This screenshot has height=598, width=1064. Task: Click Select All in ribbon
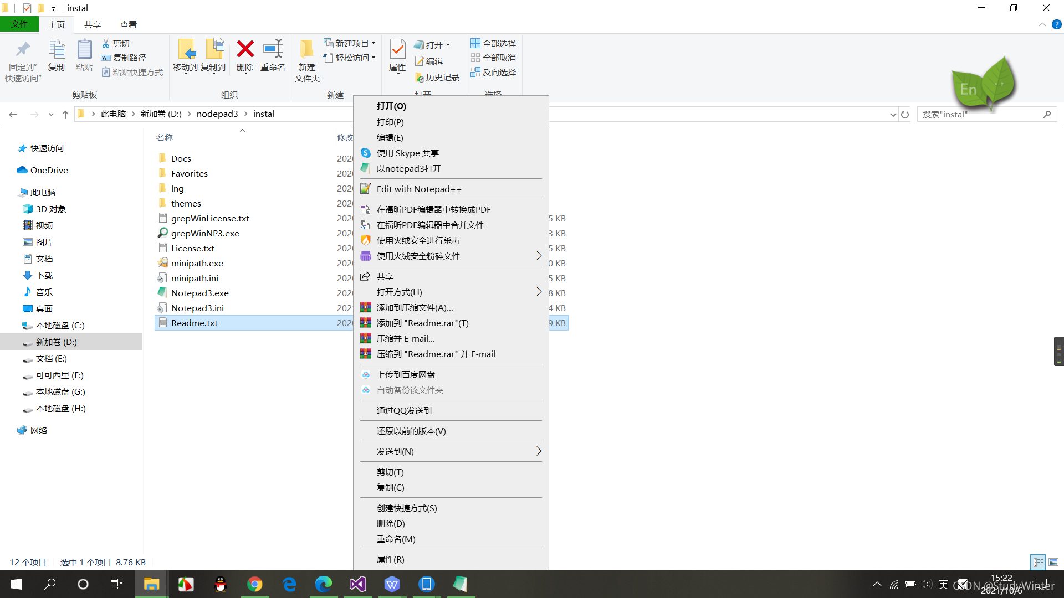pyautogui.click(x=493, y=43)
